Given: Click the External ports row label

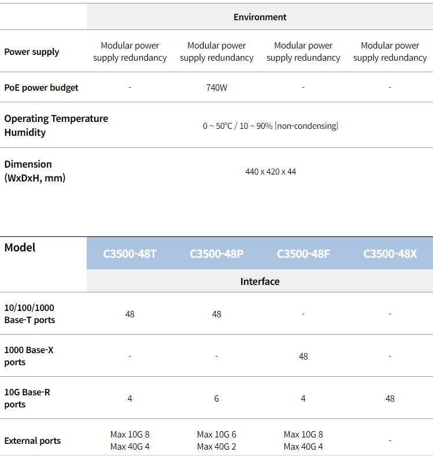Looking at the screenshot, I should pyautogui.click(x=32, y=440).
